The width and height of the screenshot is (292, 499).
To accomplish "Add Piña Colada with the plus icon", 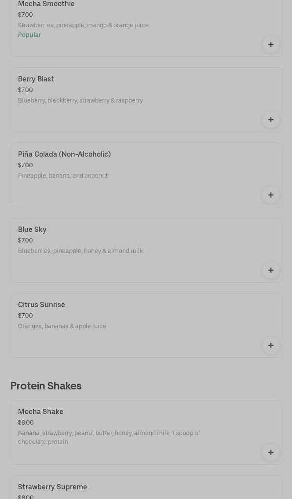I will (x=271, y=195).
